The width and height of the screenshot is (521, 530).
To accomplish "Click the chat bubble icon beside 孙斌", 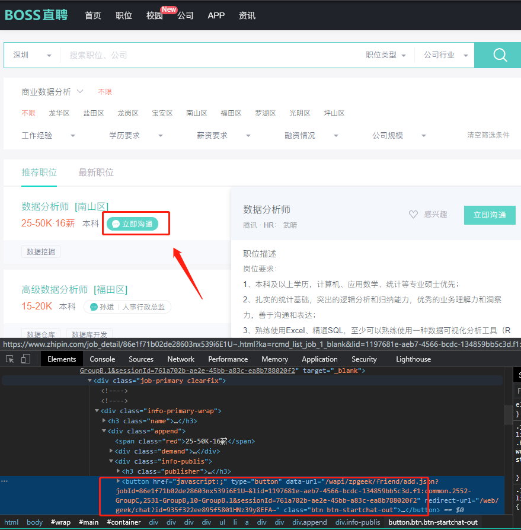I will tap(94, 307).
